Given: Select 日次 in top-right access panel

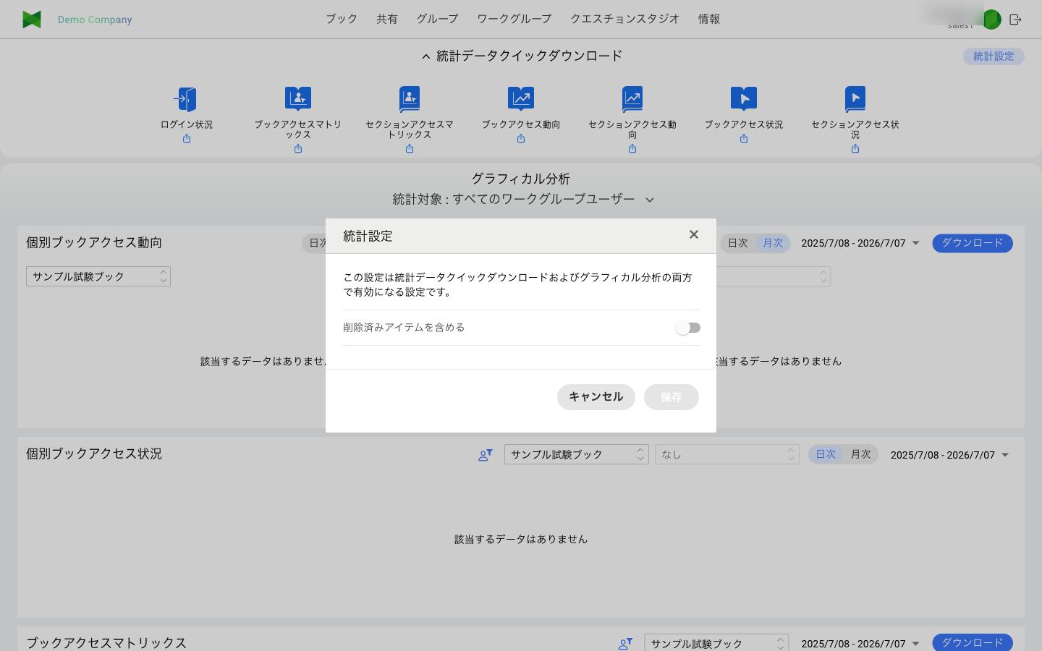Looking at the screenshot, I should 738,243.
